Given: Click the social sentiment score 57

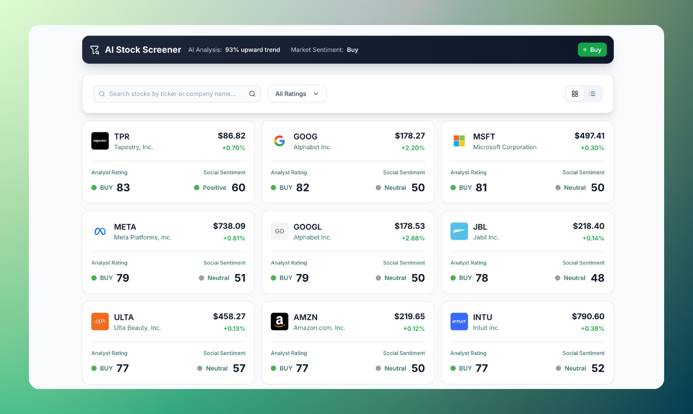Looking at the screenshot, I should (x=239, y=368).
